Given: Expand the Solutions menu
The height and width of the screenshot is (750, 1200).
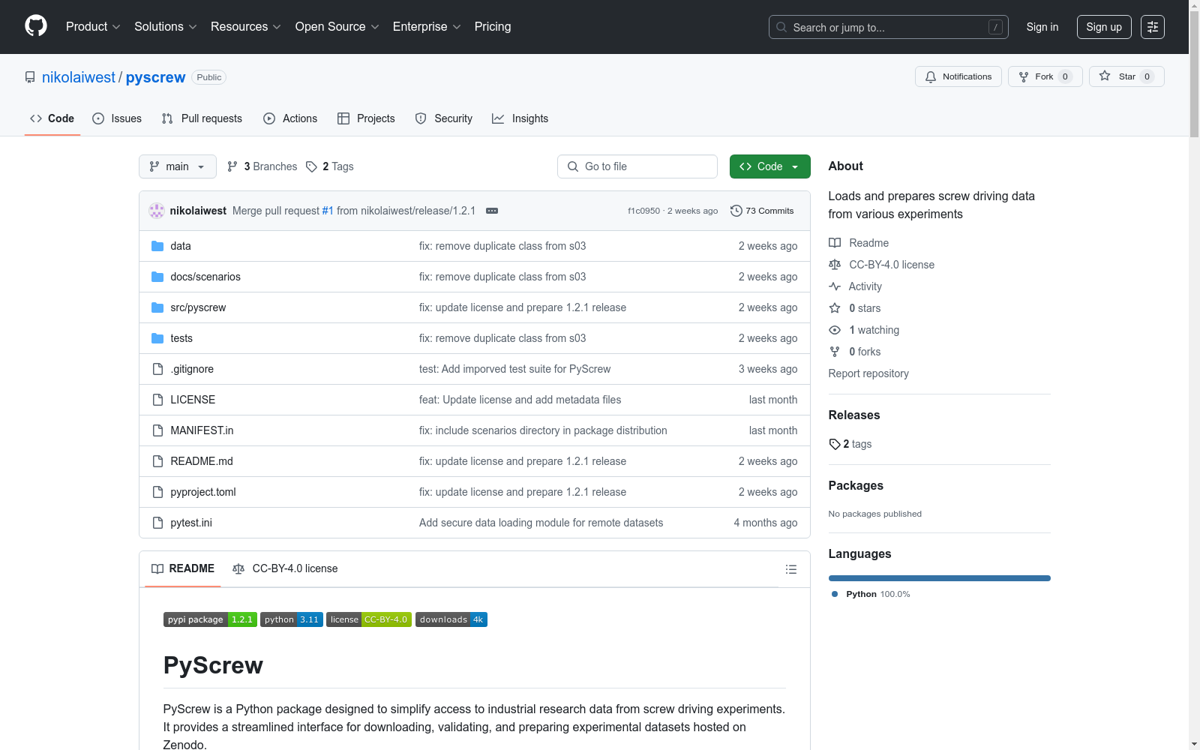Looking at the screenshot, I should pos(166,27).
